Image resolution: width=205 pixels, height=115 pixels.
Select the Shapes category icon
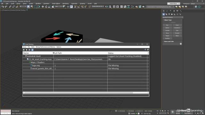point(166,14)
